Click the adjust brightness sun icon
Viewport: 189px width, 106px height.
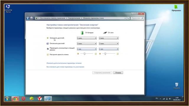pyautogui.click(x=48, y=54)
